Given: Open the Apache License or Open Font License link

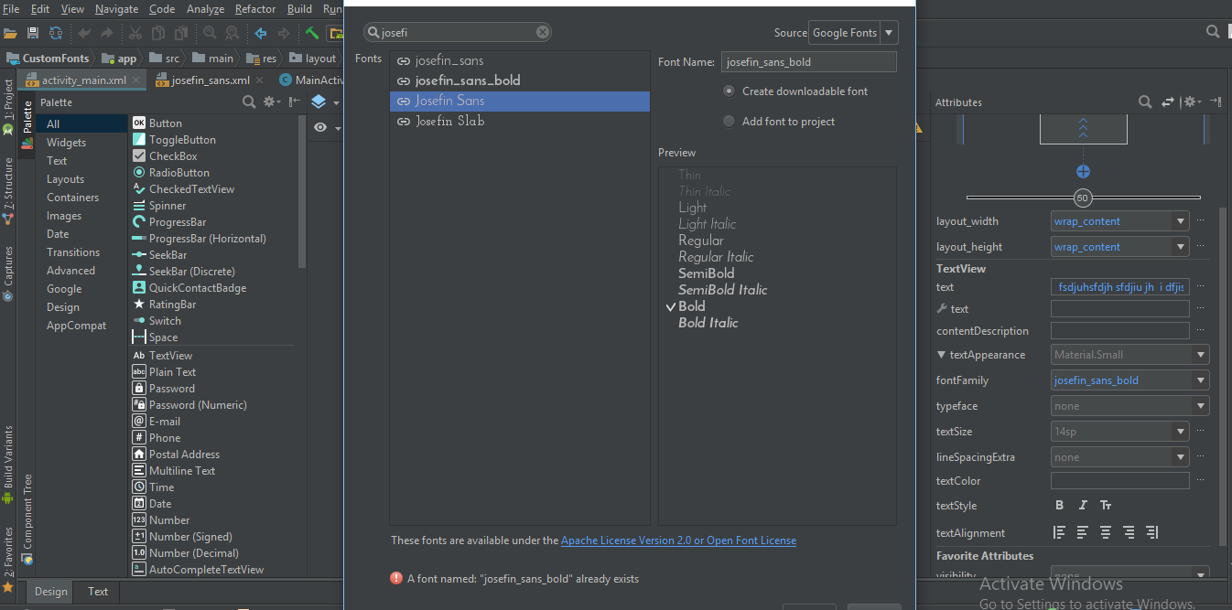Looking at the screenshot, I should [x=678, y=540].
